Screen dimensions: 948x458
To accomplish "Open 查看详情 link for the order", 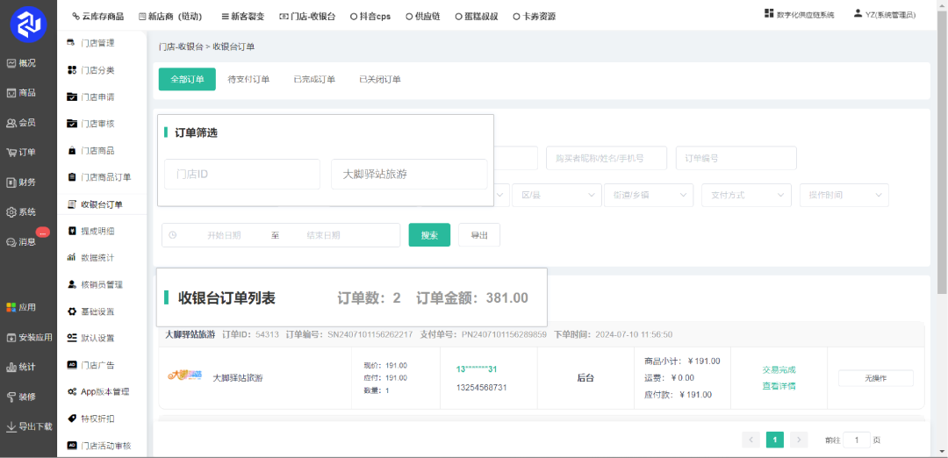I will [779, 385].
